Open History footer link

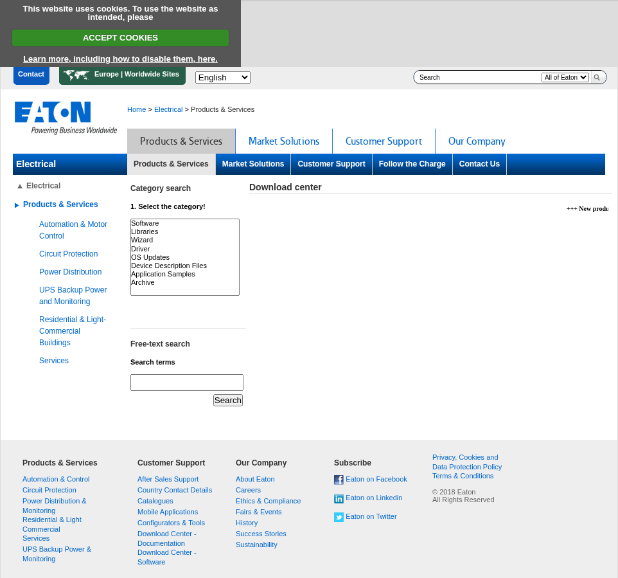(246, 523)
